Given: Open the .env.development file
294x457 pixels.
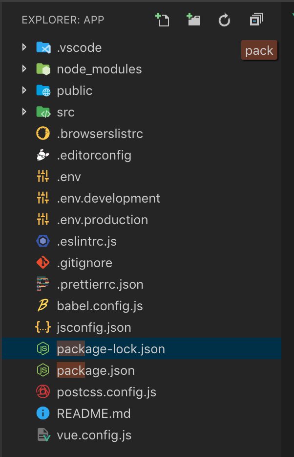Looking at the screenshot, I should 108,198.
